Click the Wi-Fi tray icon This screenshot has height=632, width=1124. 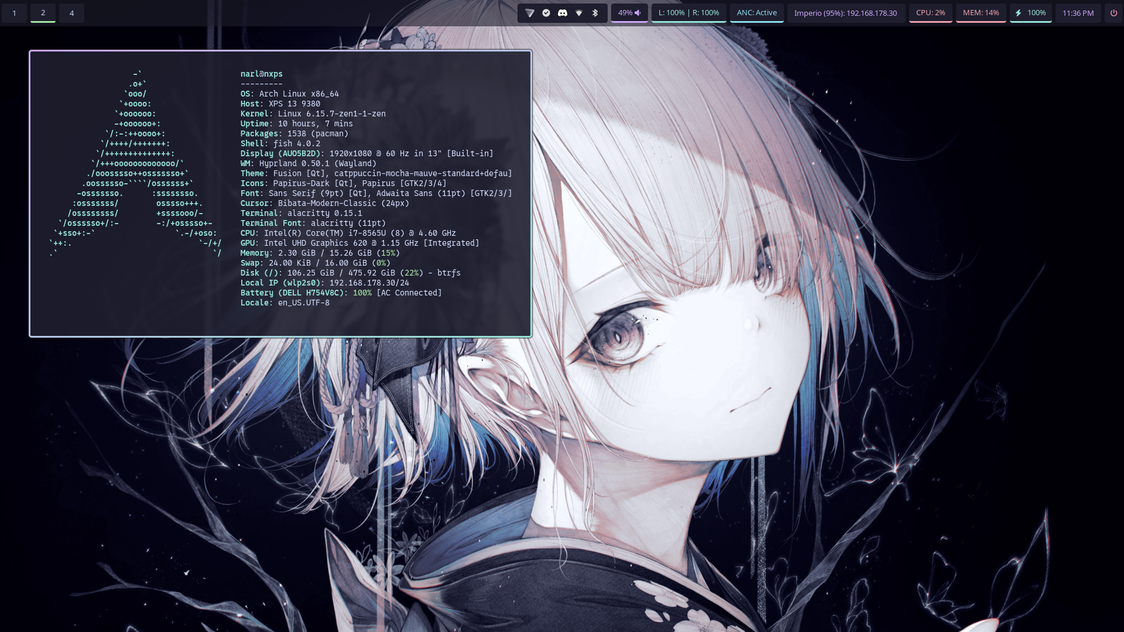579,13
